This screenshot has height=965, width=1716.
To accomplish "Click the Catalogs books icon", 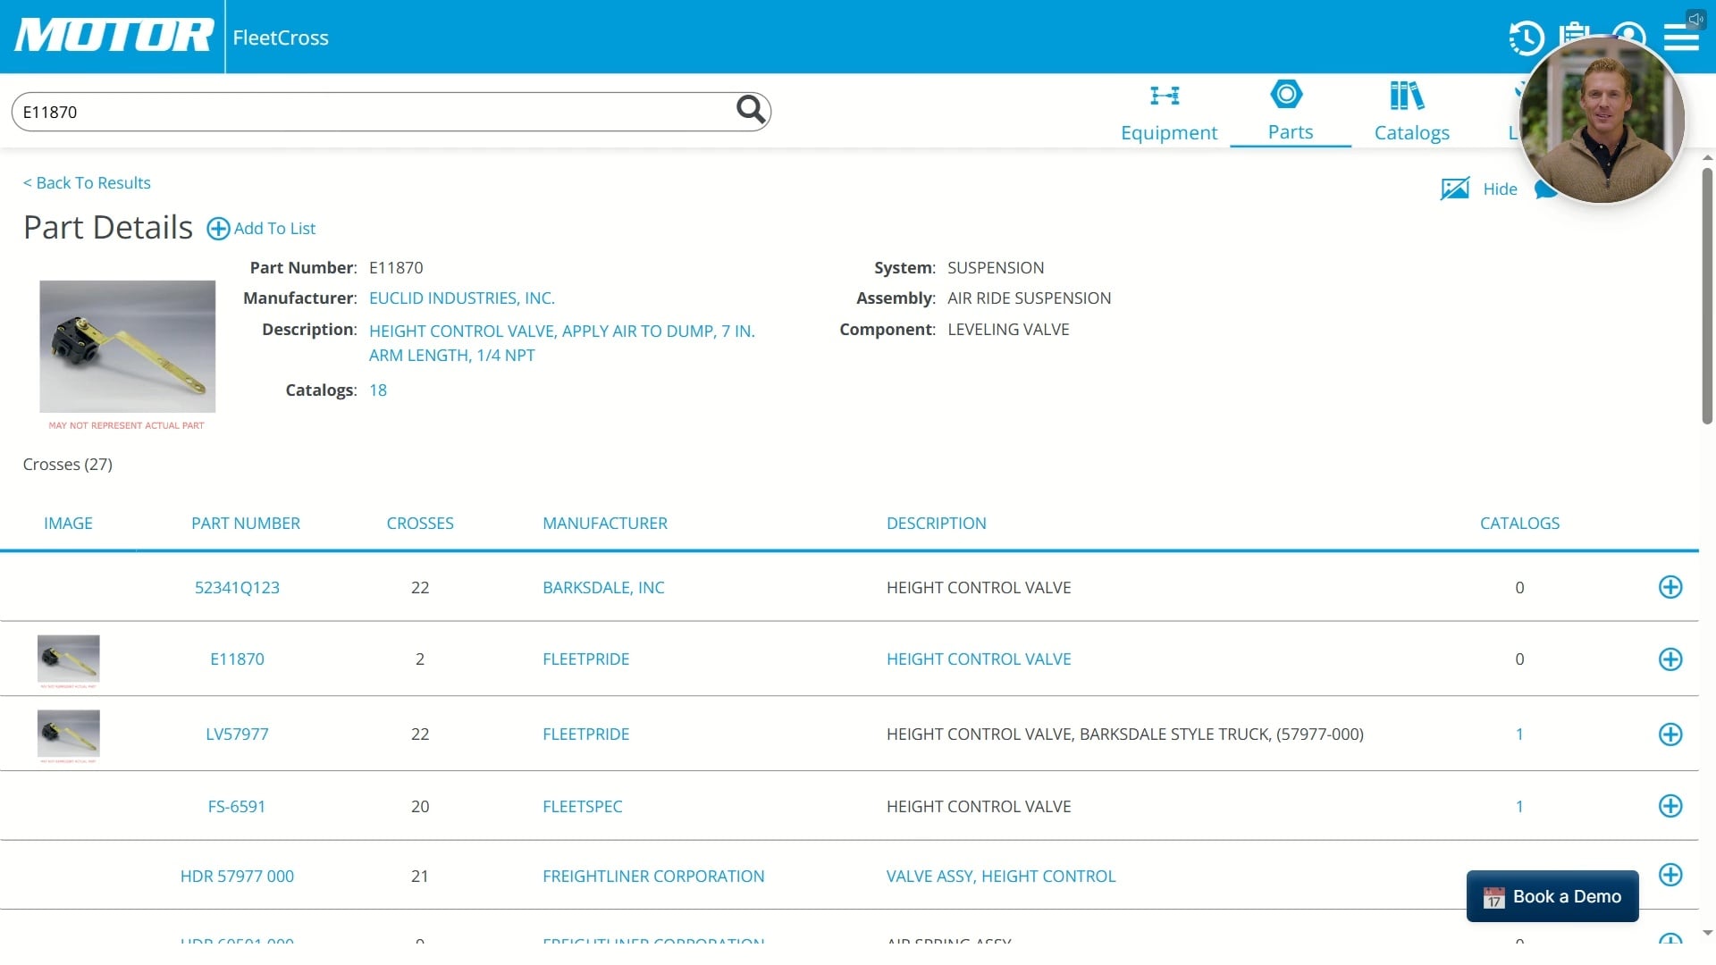I will coord(1407,95).
